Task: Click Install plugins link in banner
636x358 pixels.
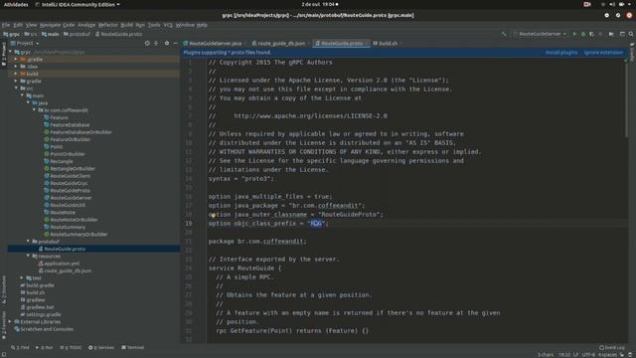Action: click(x=560, y=53)
